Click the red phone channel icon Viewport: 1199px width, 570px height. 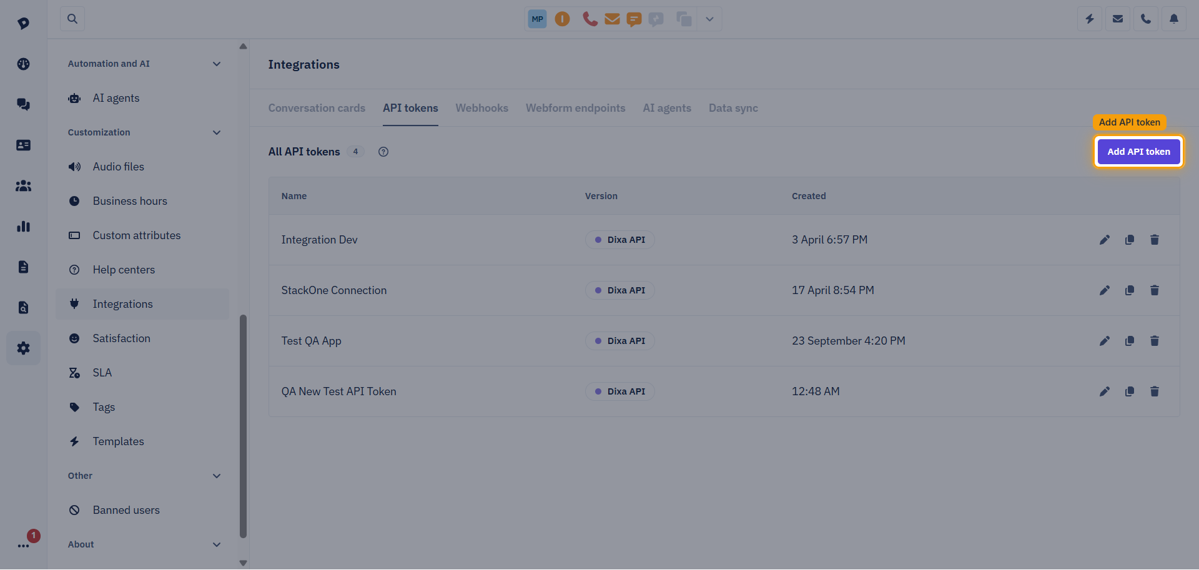pyautogui.click(x=590, y=19)
